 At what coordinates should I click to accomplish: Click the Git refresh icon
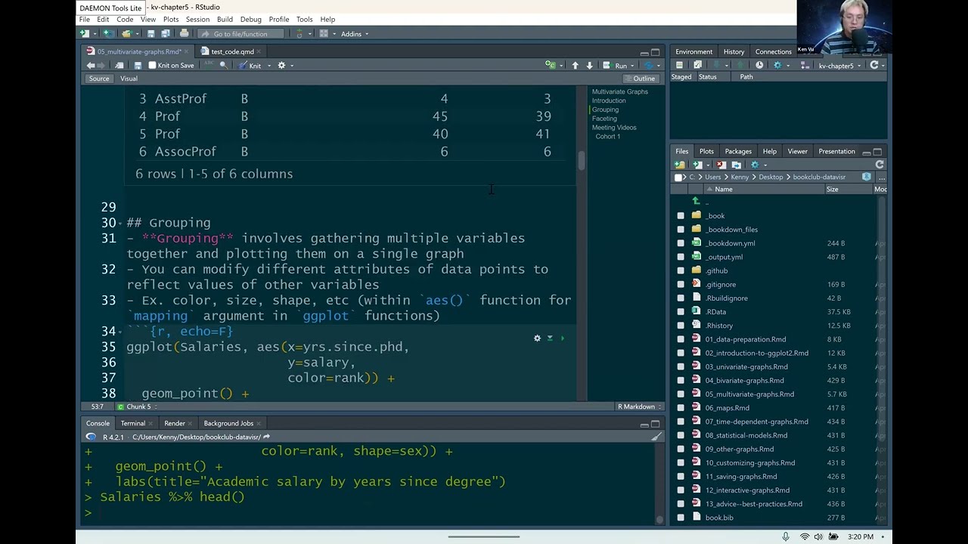875,65
